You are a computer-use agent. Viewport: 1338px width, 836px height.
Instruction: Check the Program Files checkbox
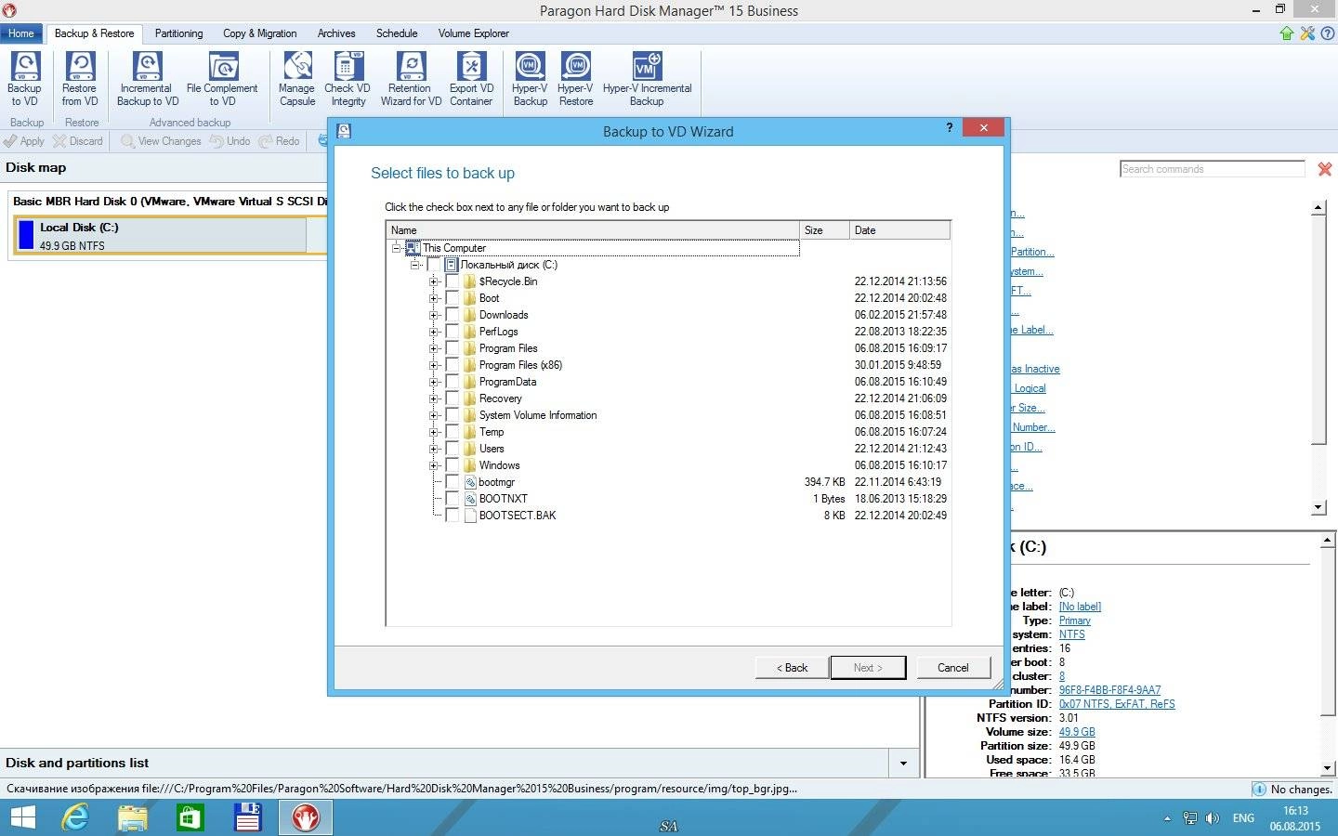pos(453,348)
